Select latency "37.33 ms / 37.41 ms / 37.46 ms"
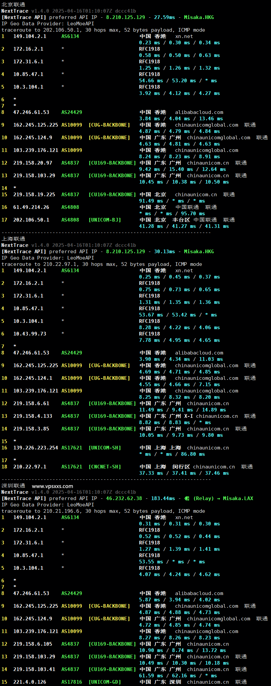Image resolution: width=271 pixels, height=686 pixels. pos(184,473)
